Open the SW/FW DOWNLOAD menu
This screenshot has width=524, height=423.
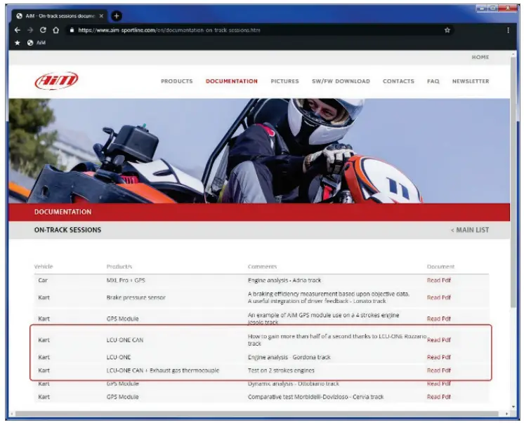pos(341,81)
